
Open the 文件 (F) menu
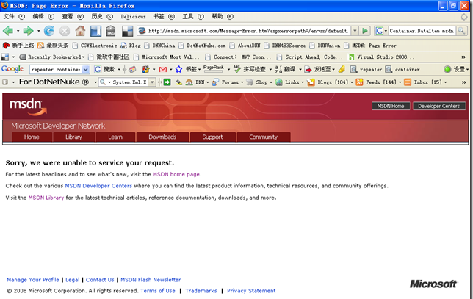(x=14, y=17)
